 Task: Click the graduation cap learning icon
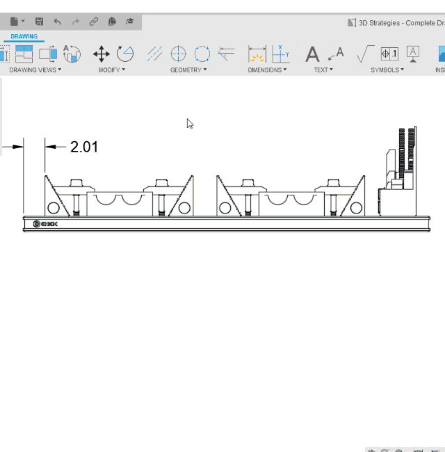[x=130, y=22]
